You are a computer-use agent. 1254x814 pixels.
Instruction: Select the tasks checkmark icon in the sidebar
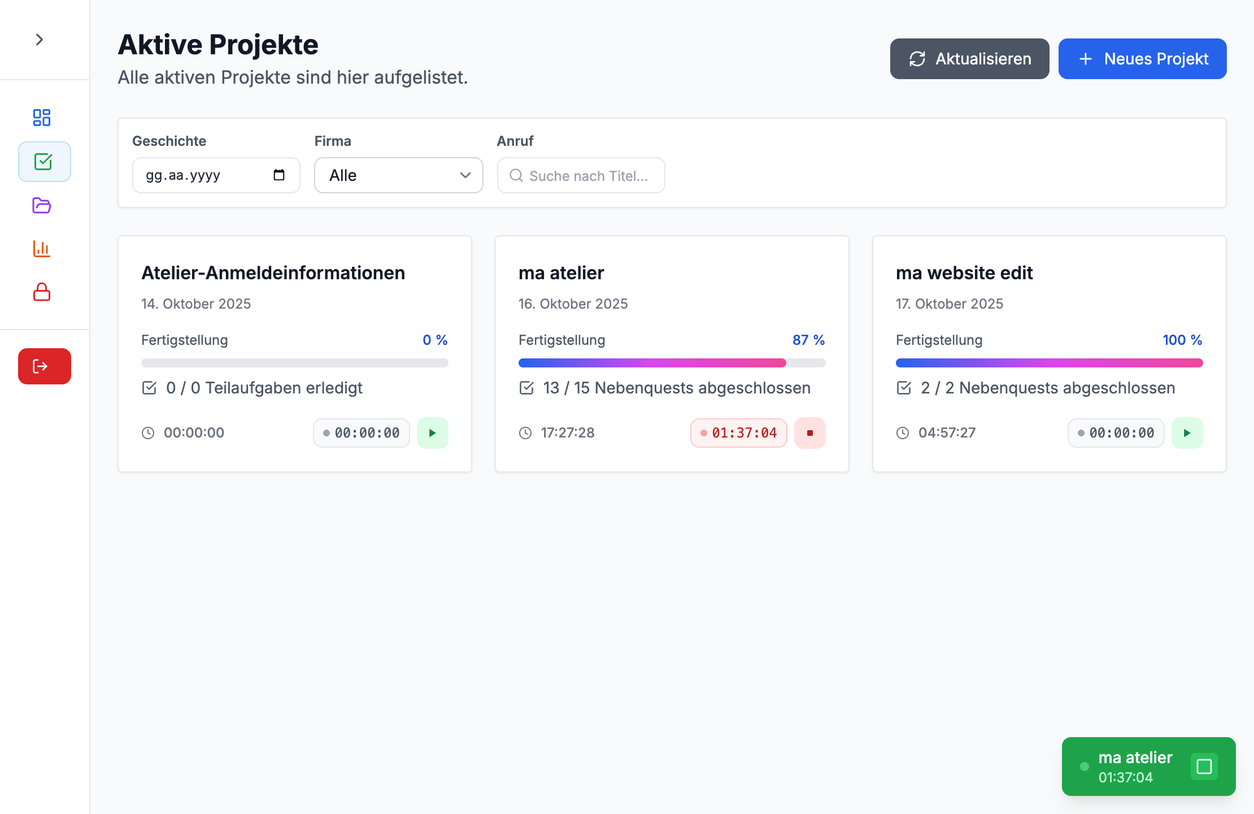(44, 162)
